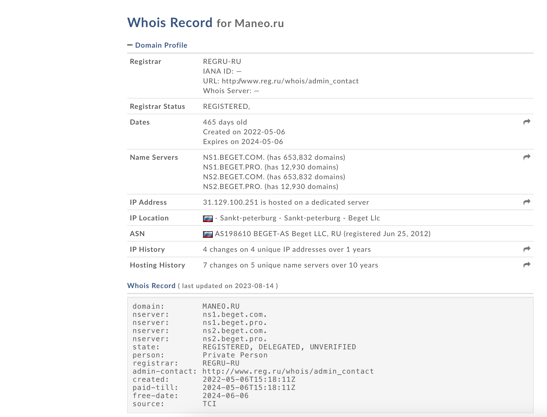The width and height of the screenshot is (547, 417).
Task: Click ns1.beget.pro. in the raw record
Action: tap(235, 322)
